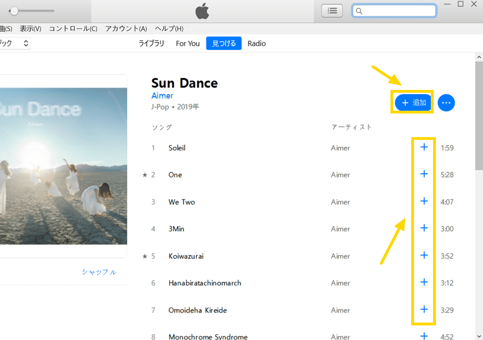Close the iTunes window
The width and height of the screenshot is (483, 340).
tap(474, 4)
